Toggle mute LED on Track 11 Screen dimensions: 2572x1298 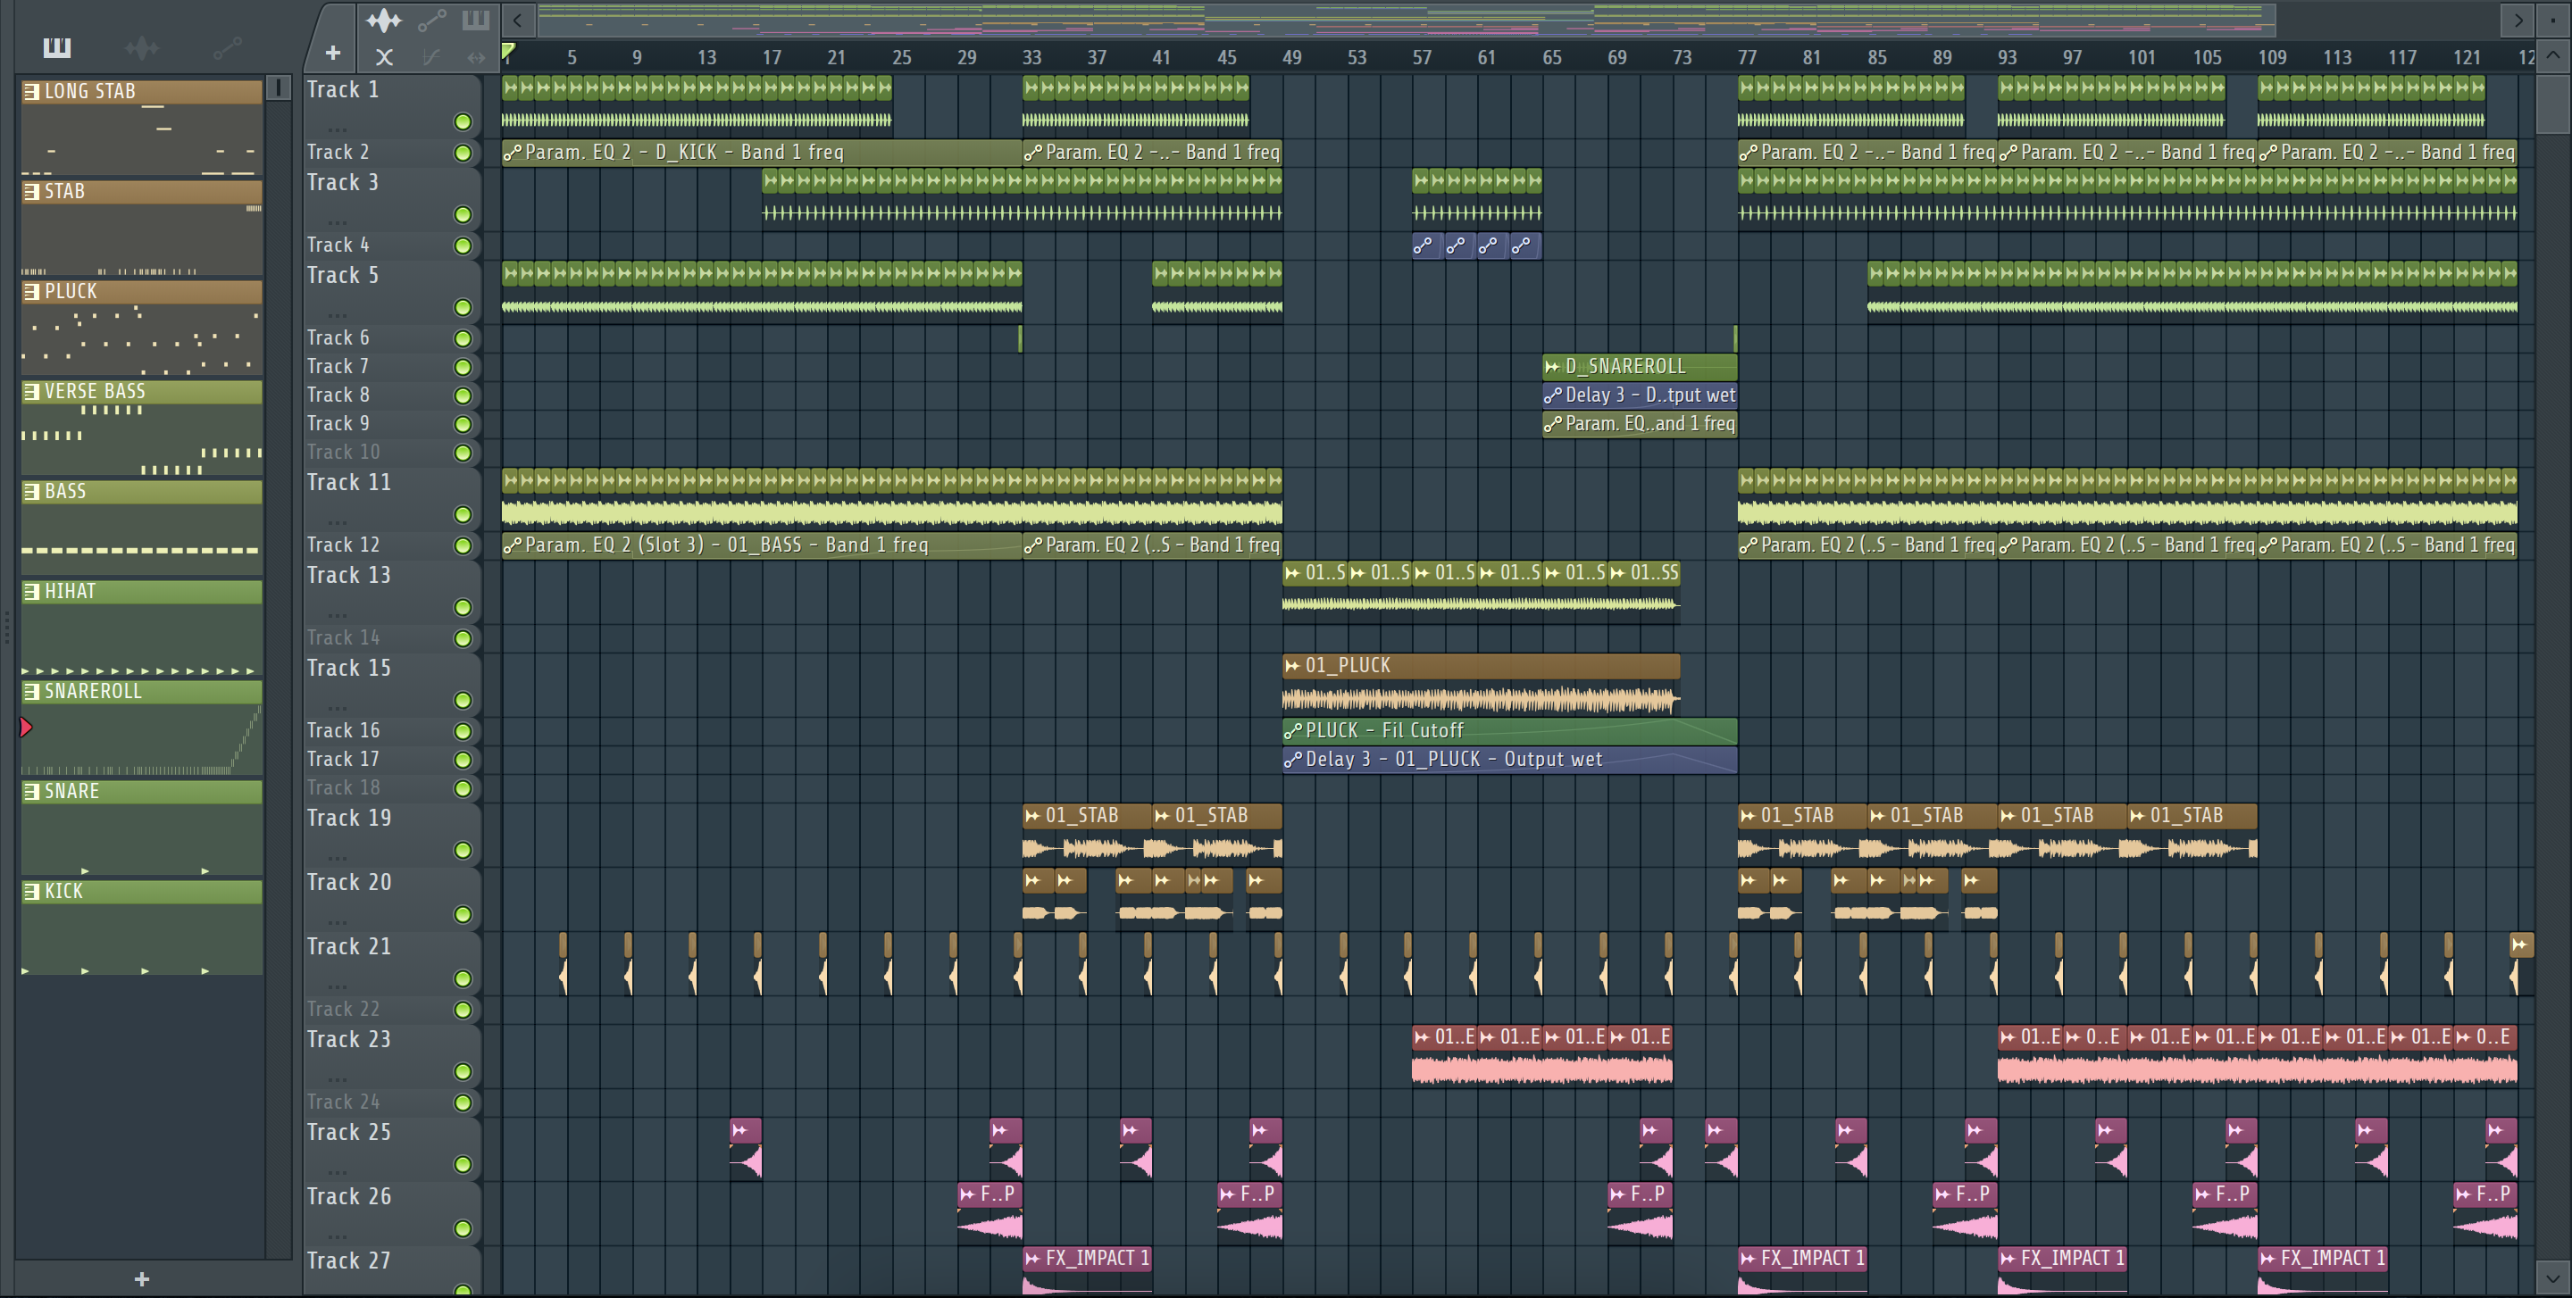tap(463, 515)
